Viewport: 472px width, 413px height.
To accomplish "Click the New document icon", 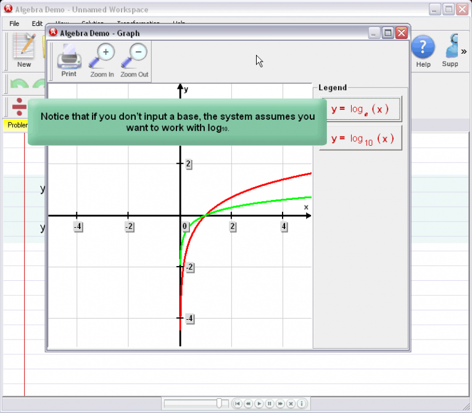I will click(x=24, y=50).
